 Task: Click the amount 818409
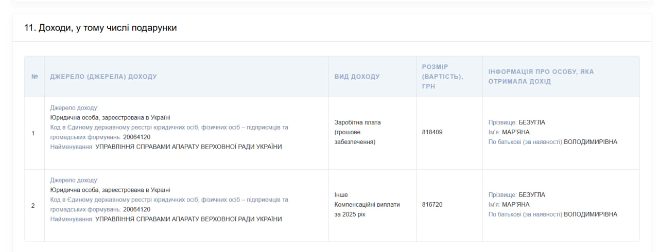tap(432, 132)
